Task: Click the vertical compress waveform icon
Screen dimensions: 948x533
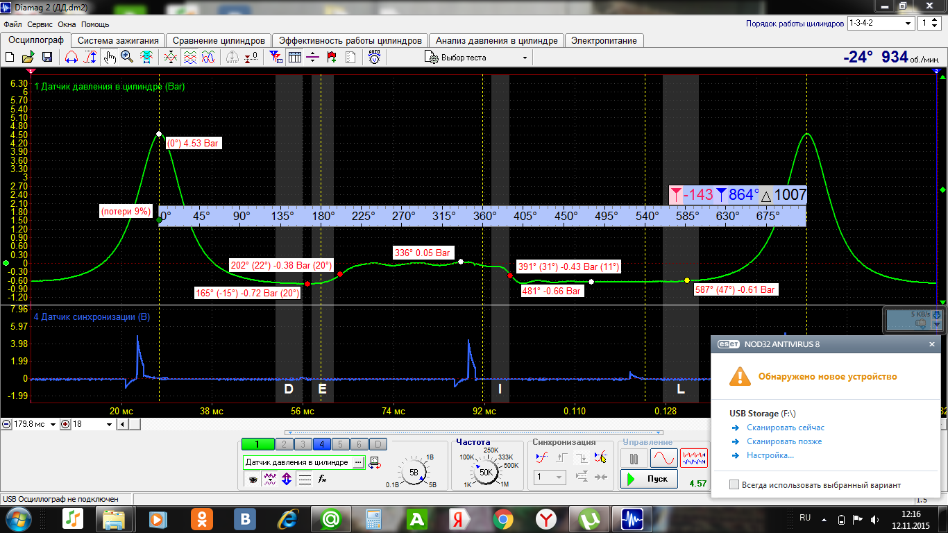Action: (x=170, y=57)
